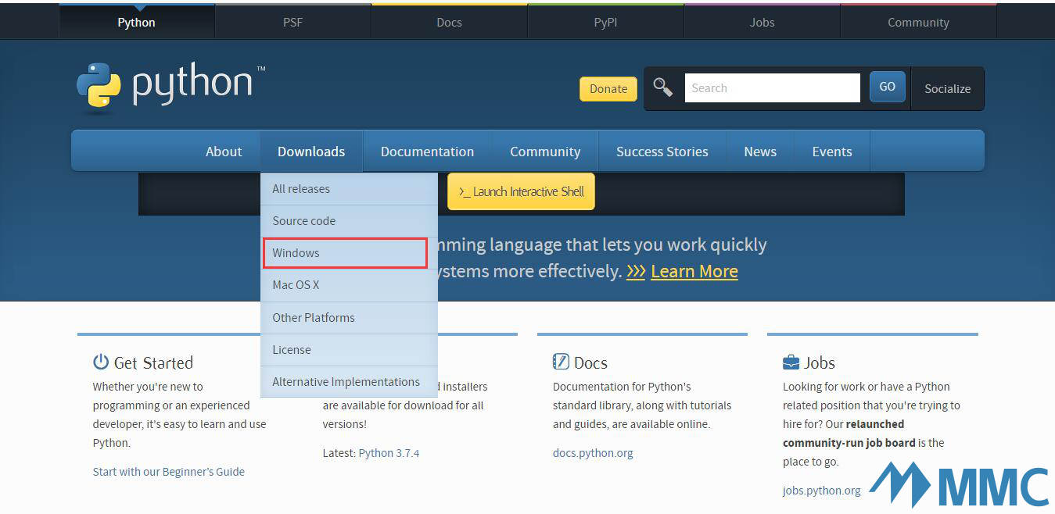Choose Windows in the Downloads menu

(x=349, y=253)
